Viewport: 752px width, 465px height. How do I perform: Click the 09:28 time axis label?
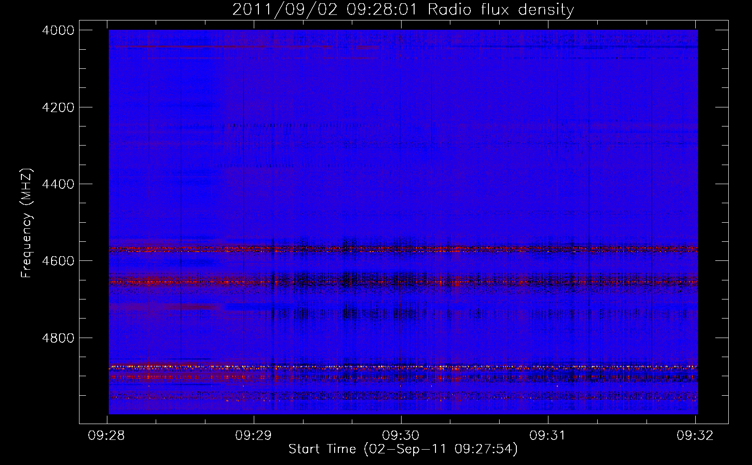(106, 436)
